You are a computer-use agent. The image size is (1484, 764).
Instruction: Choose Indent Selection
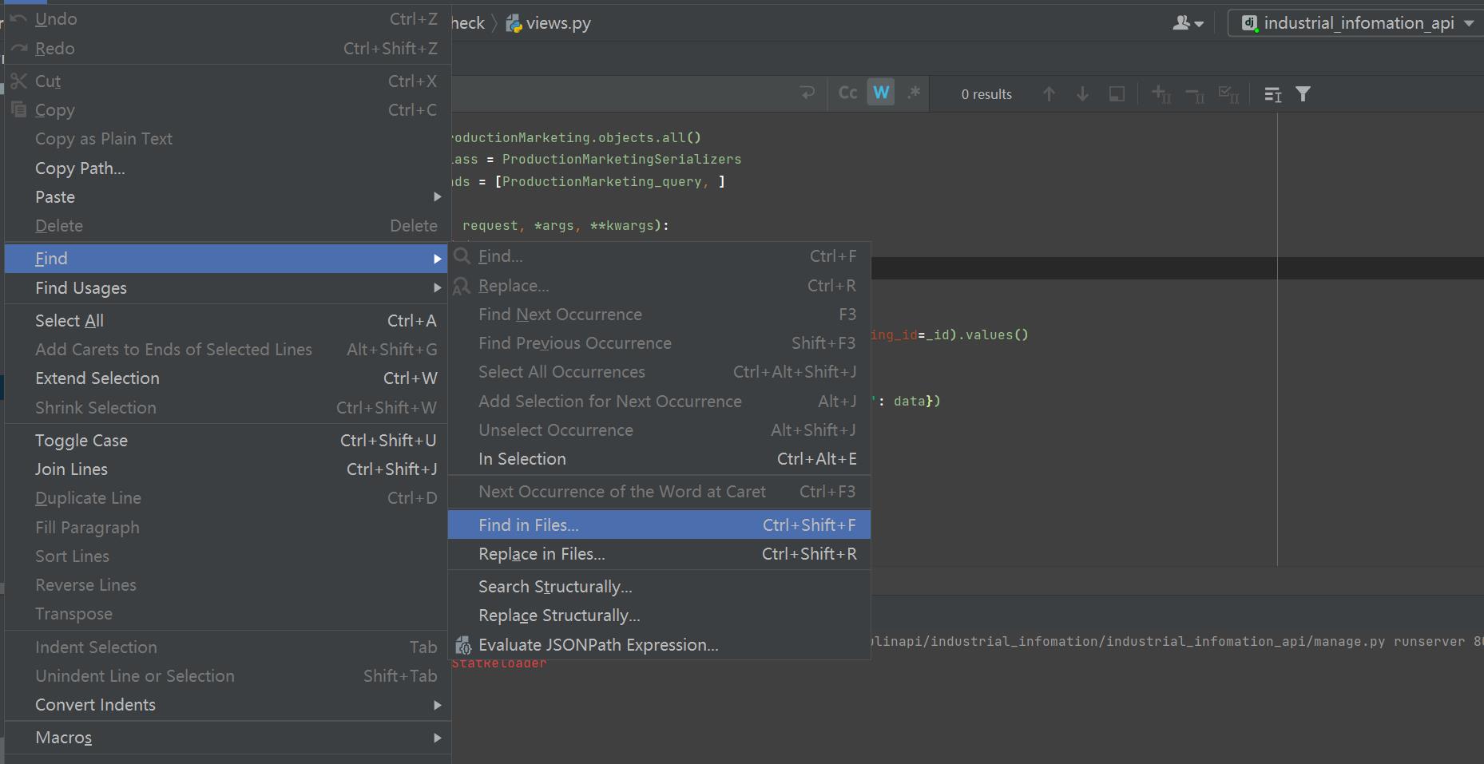[x=225, y=647]
